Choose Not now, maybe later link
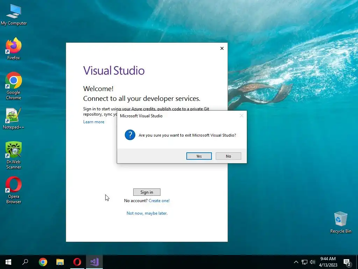This screenshot has height=269, width=358. tap(147, 213)
